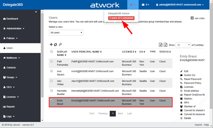Expand the Show 10 entries dropdown
The width and height of the screenshot is (213, 128).
click(x=183, y=45)
